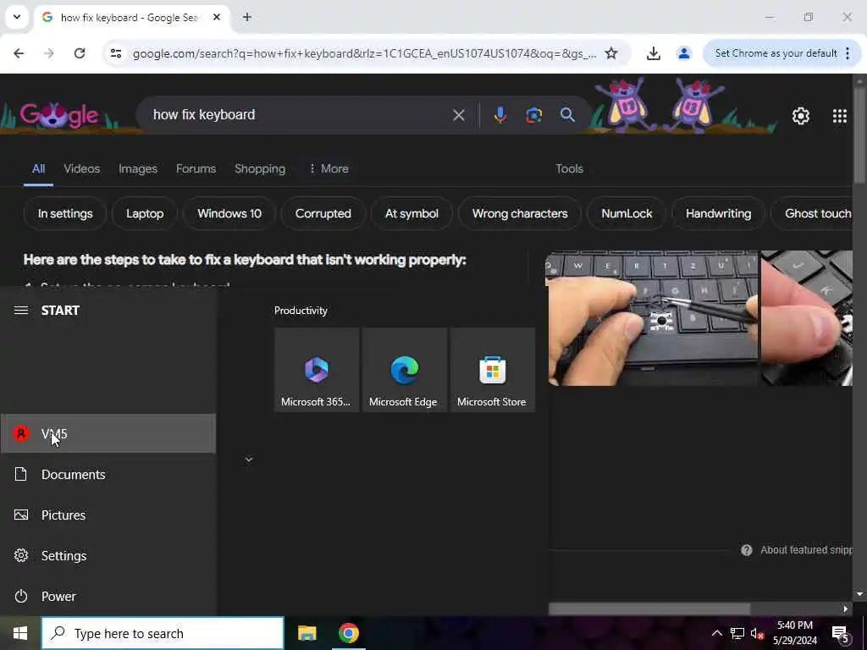Open the search Tools option
Image resolution: width=867 pixels, height=650 pixels.
(x=569, y=168)
